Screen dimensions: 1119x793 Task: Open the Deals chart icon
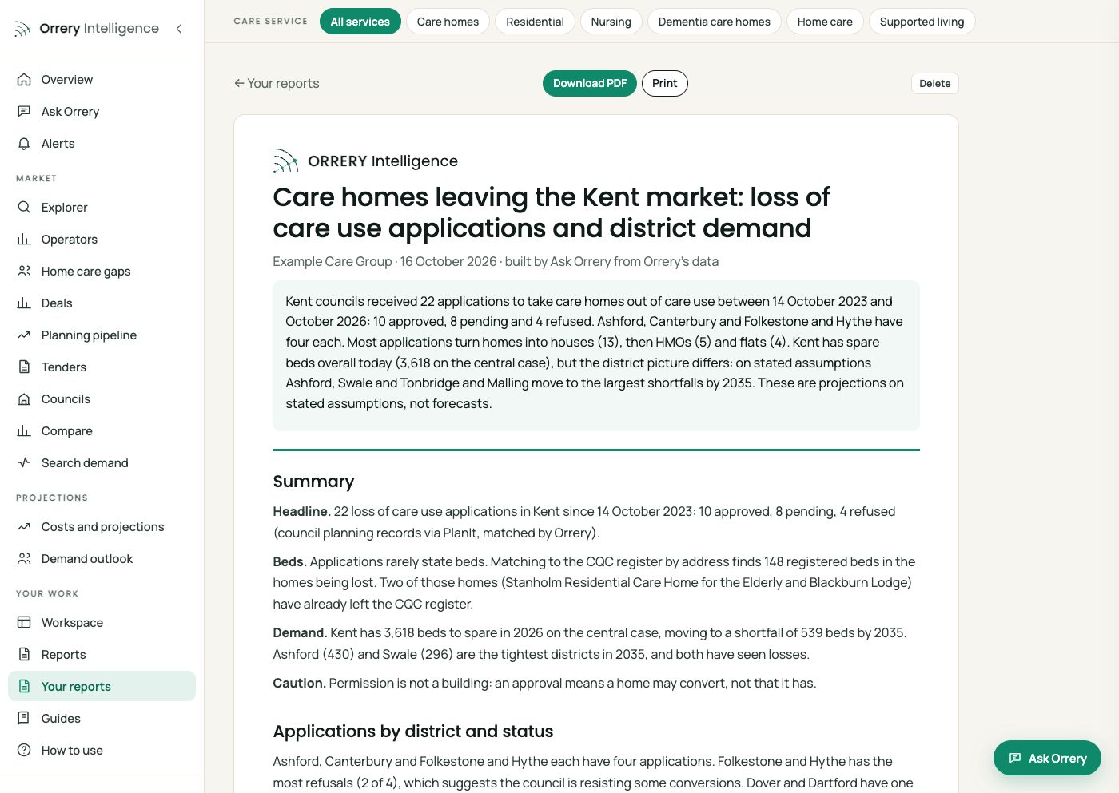tap(24, 303)
